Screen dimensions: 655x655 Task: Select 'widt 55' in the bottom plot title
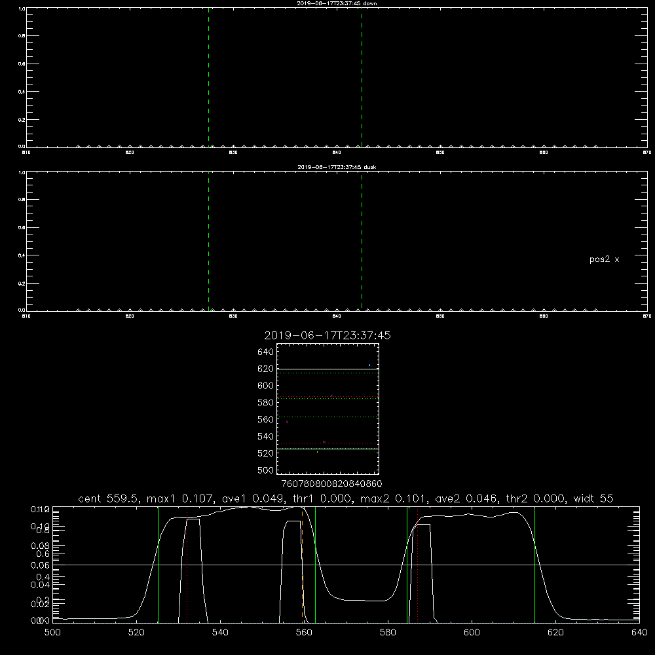[x=593, y=498]
